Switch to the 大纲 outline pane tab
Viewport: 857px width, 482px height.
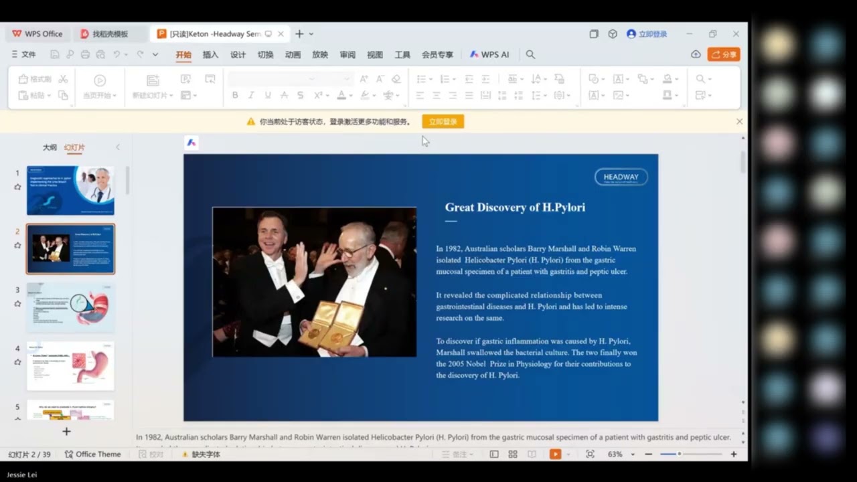50,147
